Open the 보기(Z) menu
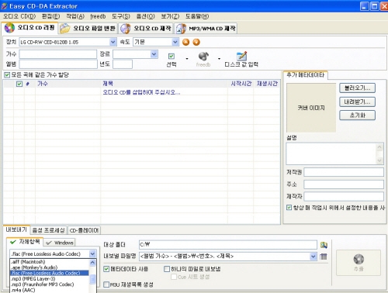 [x=170, y=16]
